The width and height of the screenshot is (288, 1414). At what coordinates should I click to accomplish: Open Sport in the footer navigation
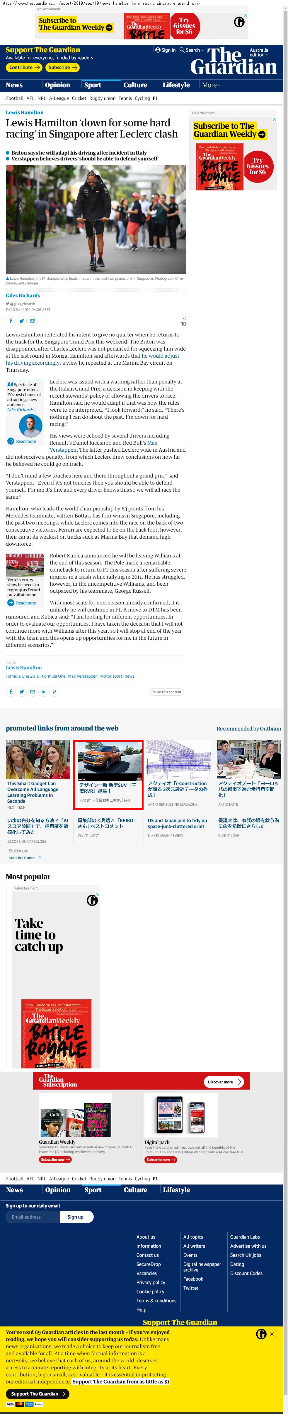coord(93,1190)
